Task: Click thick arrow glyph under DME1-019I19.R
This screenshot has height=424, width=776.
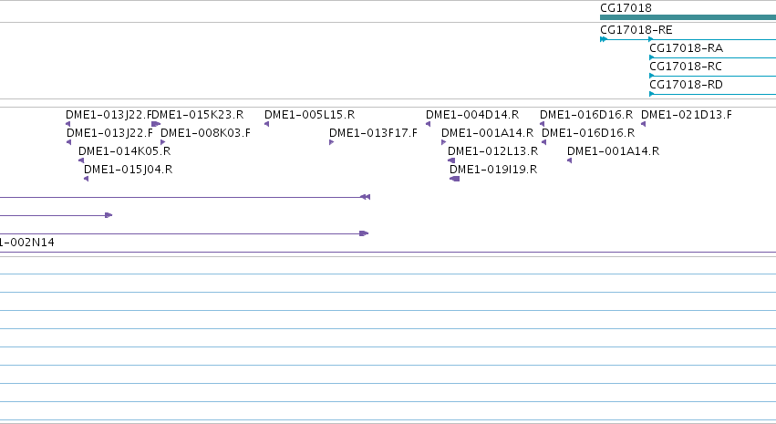Action: [x=454, y=179]
